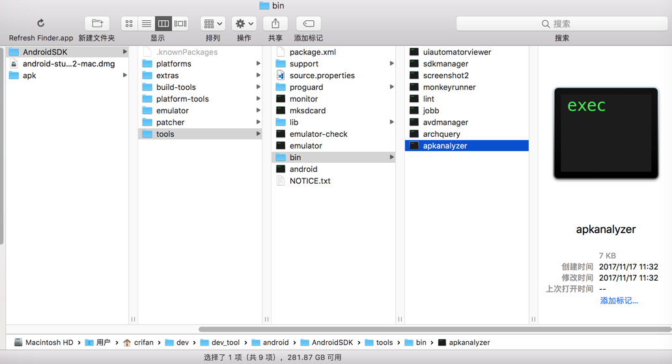Click the horizontal scrollbar
This screenshot has width=672, height=364.
point(434,329)
